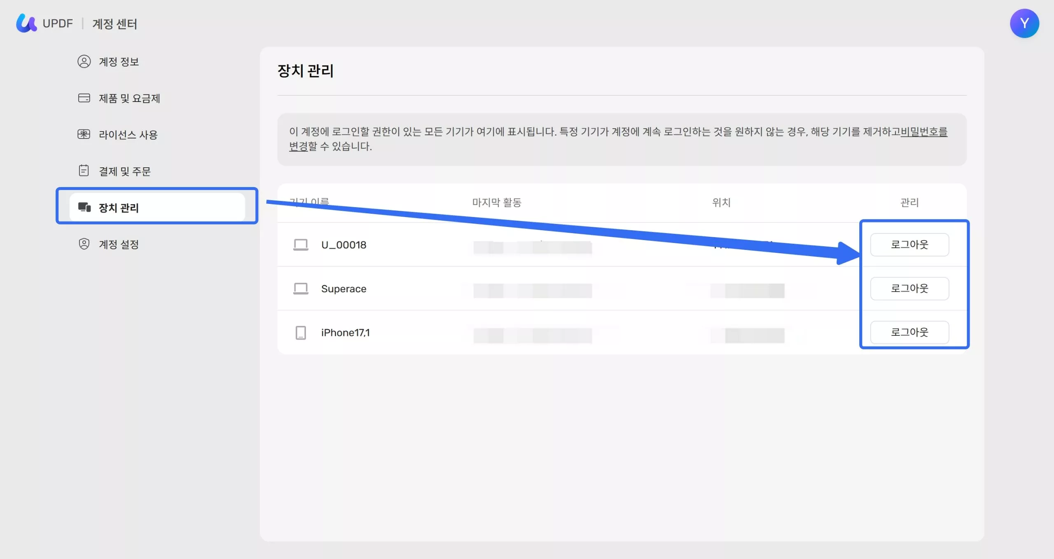
Task: Log out the iPhone17,1 device
Action: [x=909, y=332]
